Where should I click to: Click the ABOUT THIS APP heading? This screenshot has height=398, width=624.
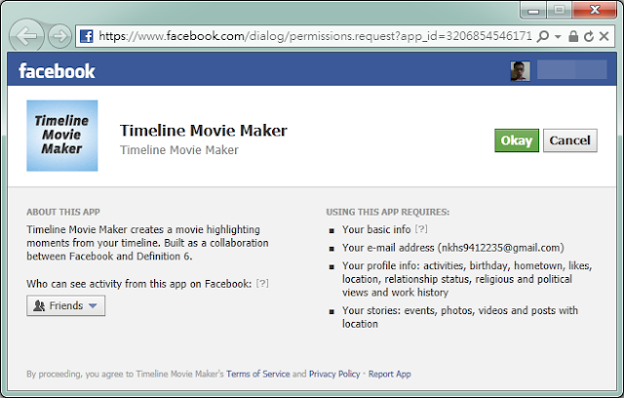(63, 212)
